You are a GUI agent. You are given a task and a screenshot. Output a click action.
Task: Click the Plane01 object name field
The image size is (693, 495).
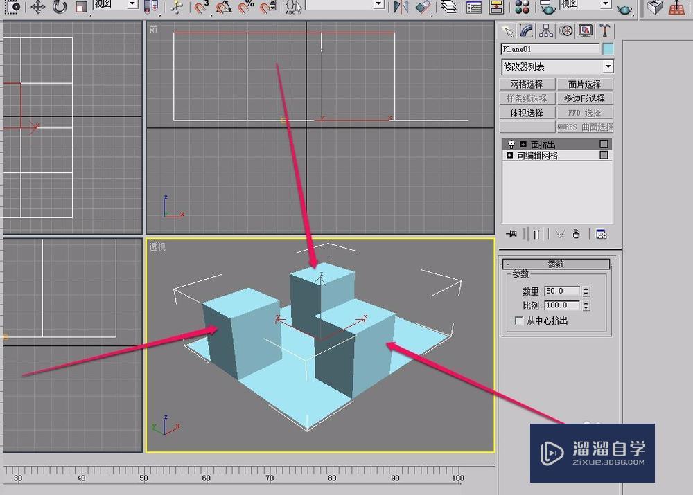click(550, 49)
